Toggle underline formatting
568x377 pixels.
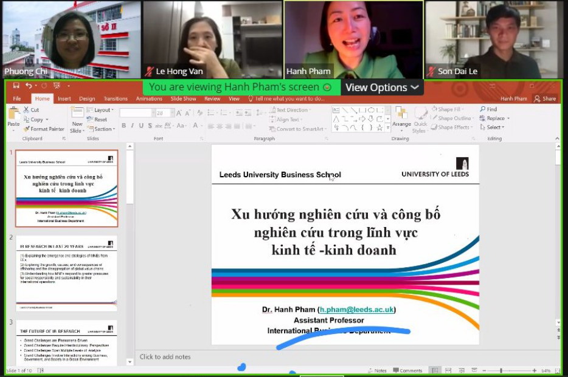click(141, 126)
